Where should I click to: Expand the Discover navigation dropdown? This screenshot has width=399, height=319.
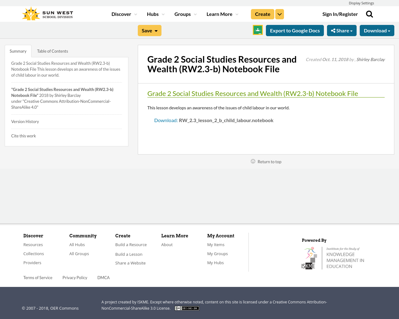click(124, 13)
